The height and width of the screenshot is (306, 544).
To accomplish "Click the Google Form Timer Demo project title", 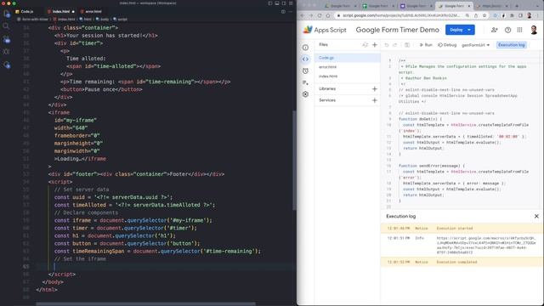I will tap(397, 30).
